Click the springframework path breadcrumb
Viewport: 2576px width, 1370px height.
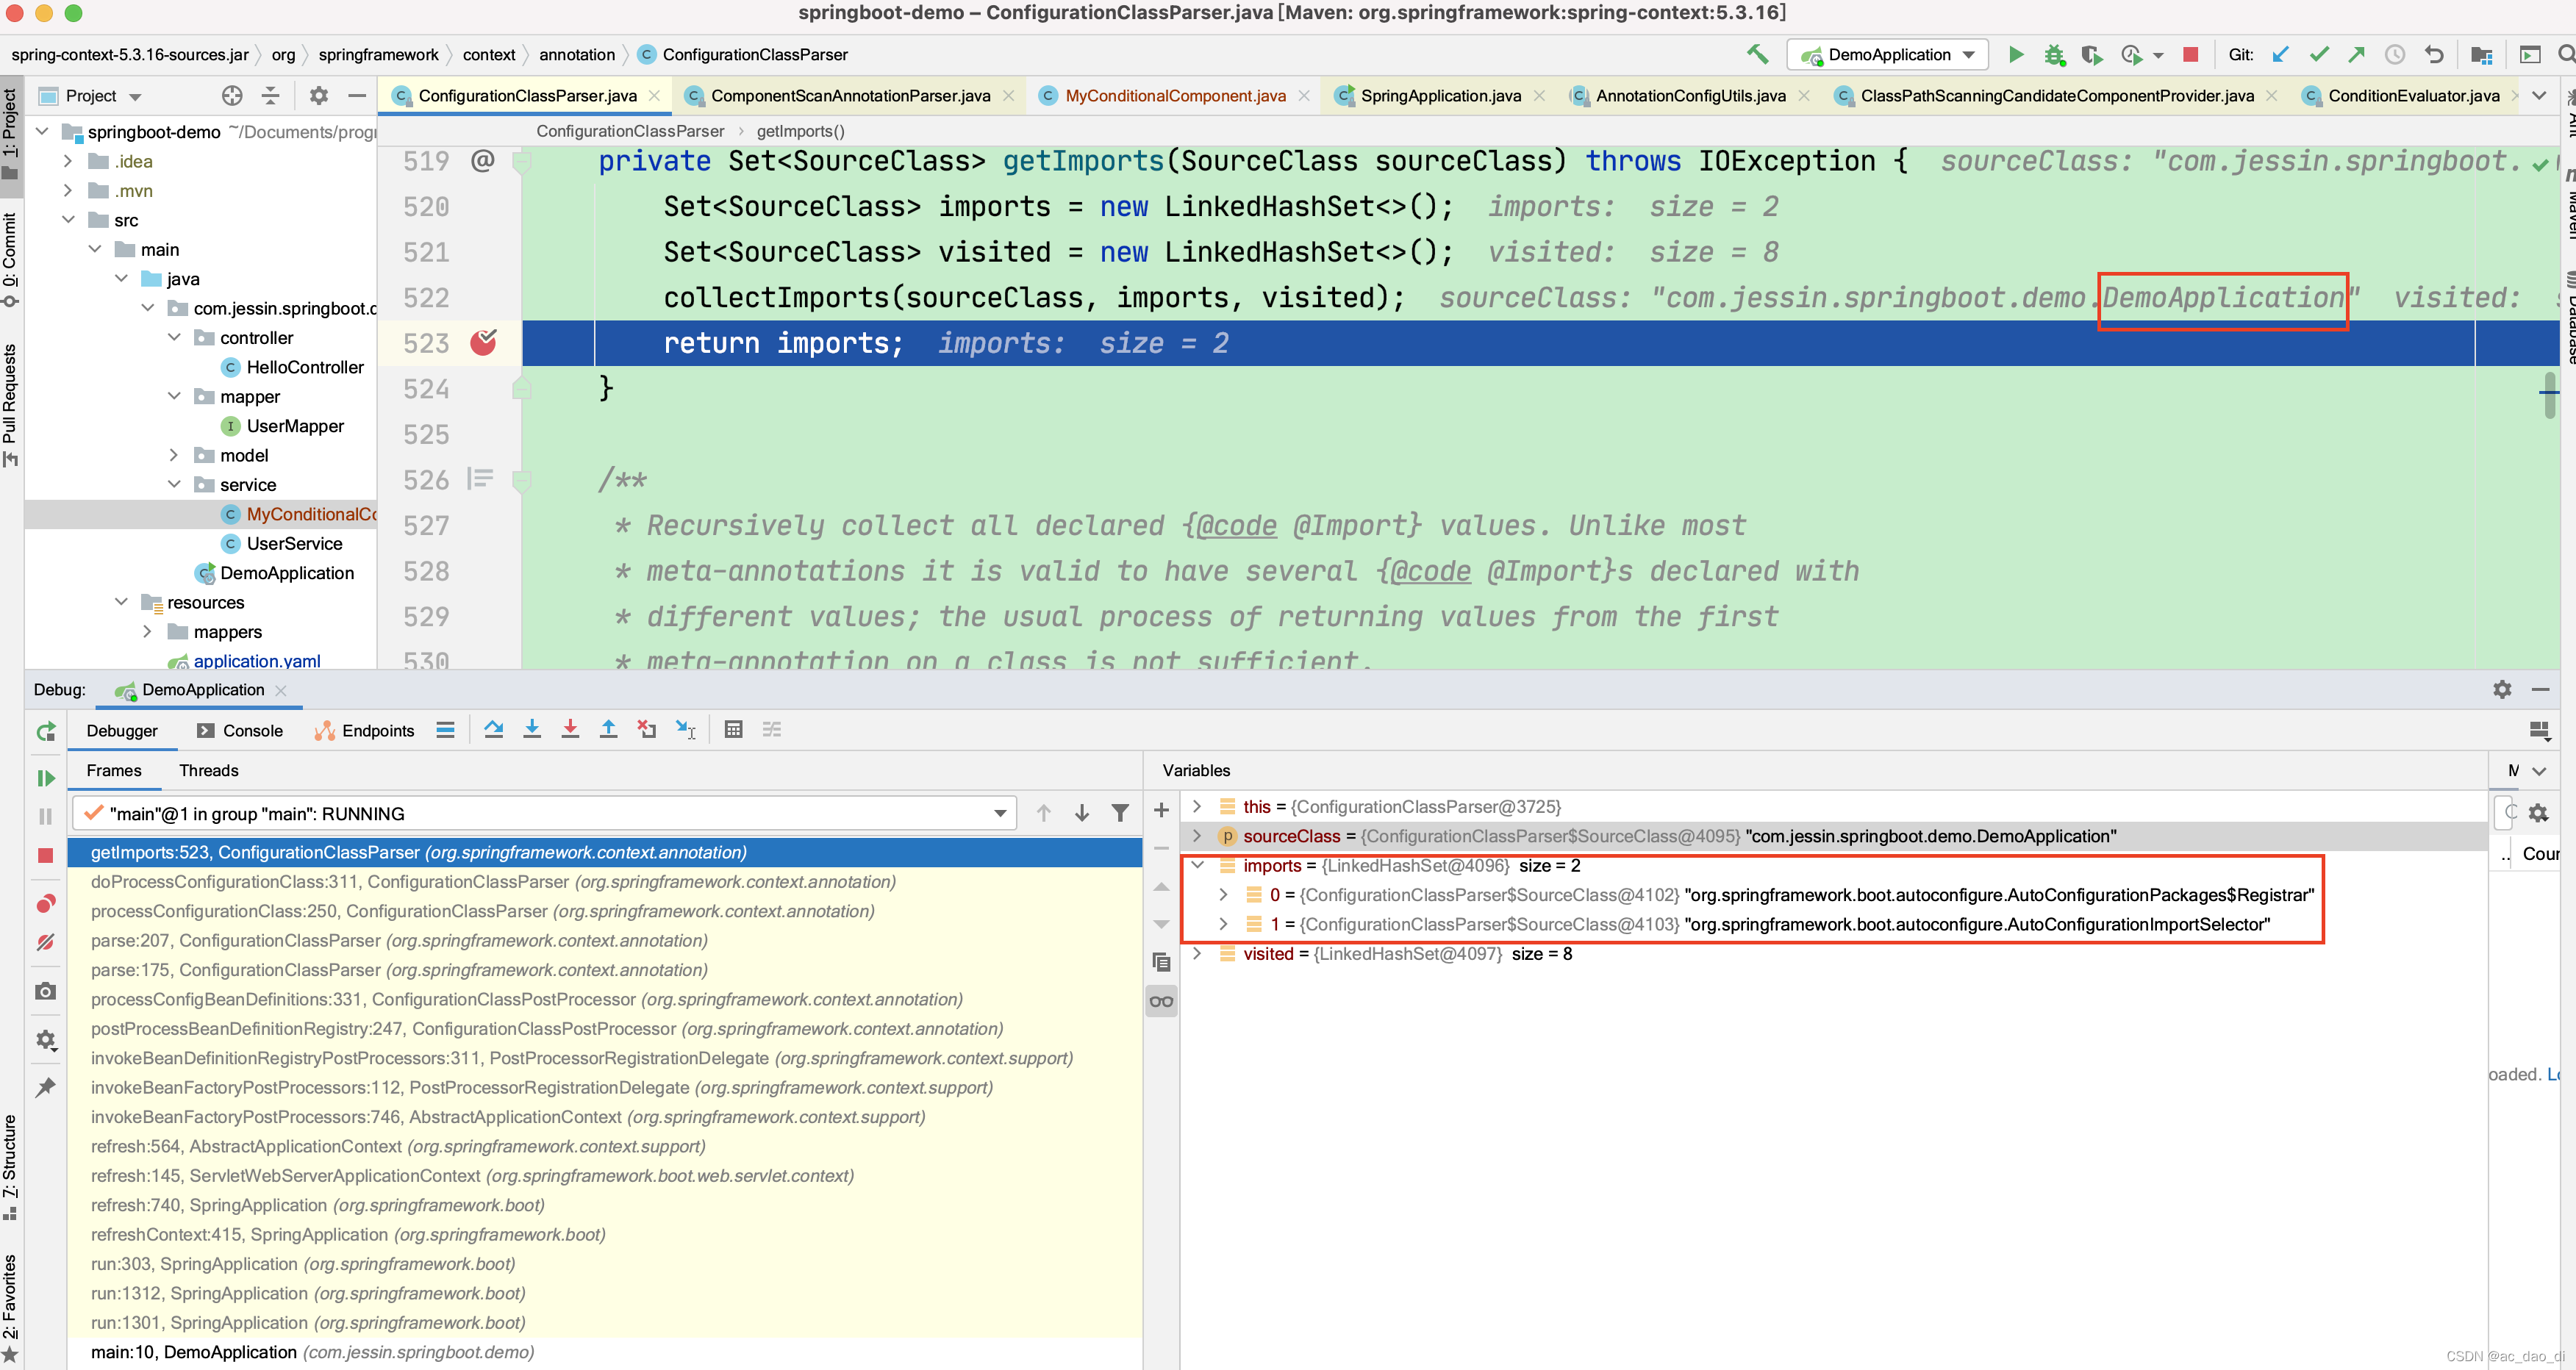(378, 54)
